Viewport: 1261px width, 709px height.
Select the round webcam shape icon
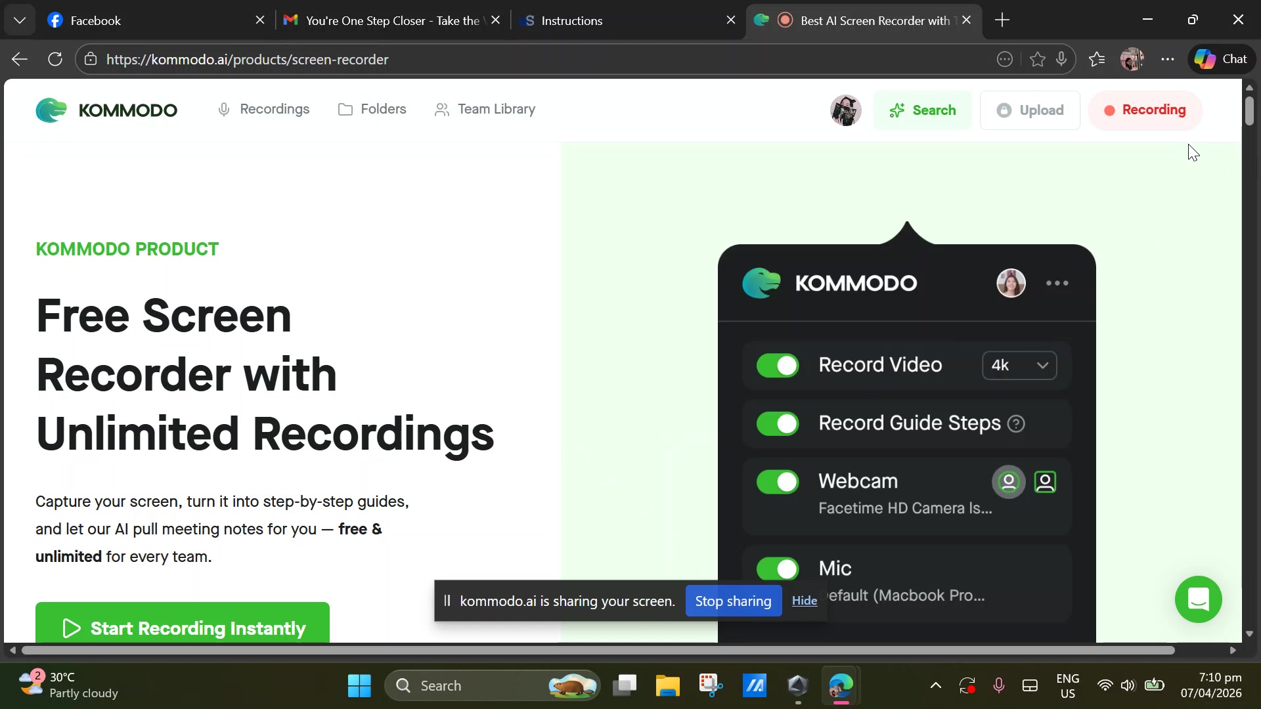(x=1009, y=483)
